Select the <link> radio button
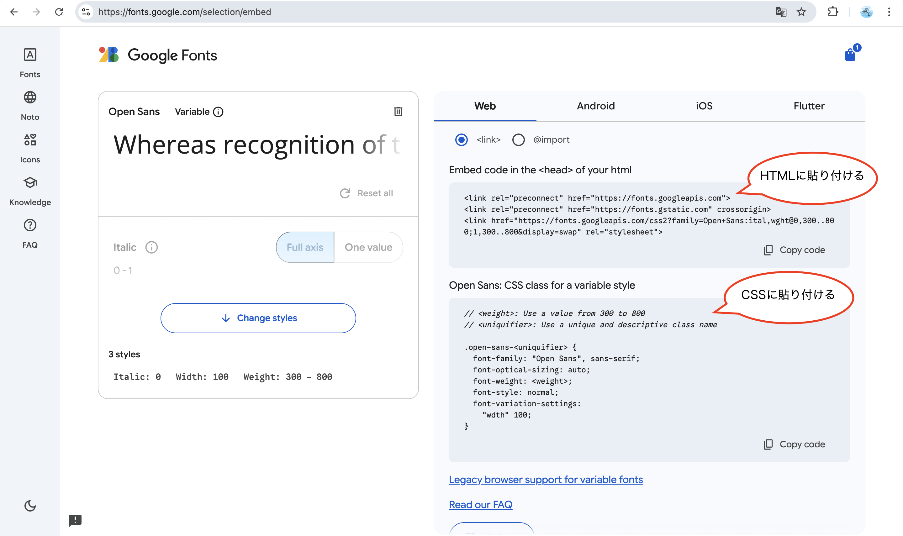903x536 pixels. pos(461,140)
